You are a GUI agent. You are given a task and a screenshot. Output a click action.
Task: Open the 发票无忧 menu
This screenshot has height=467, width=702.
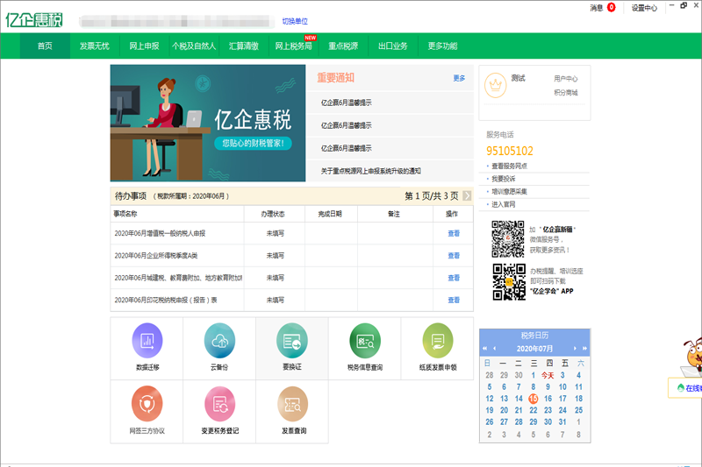coord(95,46)
